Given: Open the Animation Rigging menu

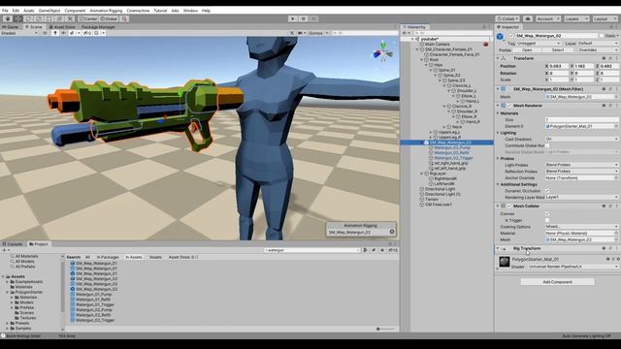Looking at the screenshot, I should (106, 11).
